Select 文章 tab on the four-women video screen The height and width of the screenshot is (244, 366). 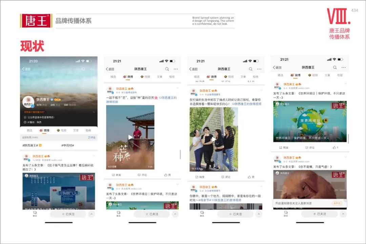tap(243, 77)
